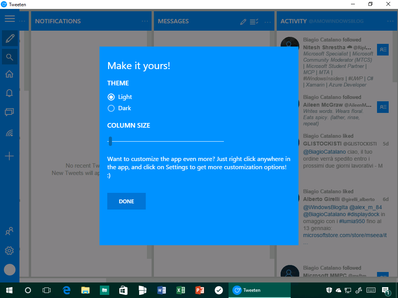This screenshot has width=398, height=298.
Task: Open Aileen McGraw profile card button
Action: [x=383, y=107]
